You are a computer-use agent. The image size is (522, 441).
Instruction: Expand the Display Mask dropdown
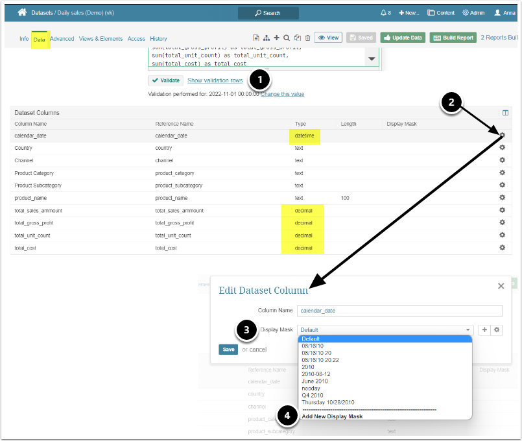(385, 329)
